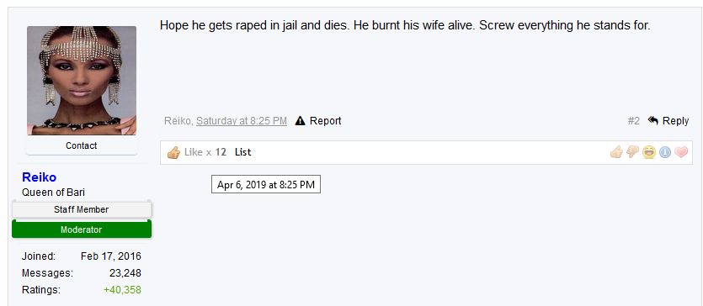Click the Reply arrow icon
This screenshot has width=703, height=306.
(x=652, y=120)
